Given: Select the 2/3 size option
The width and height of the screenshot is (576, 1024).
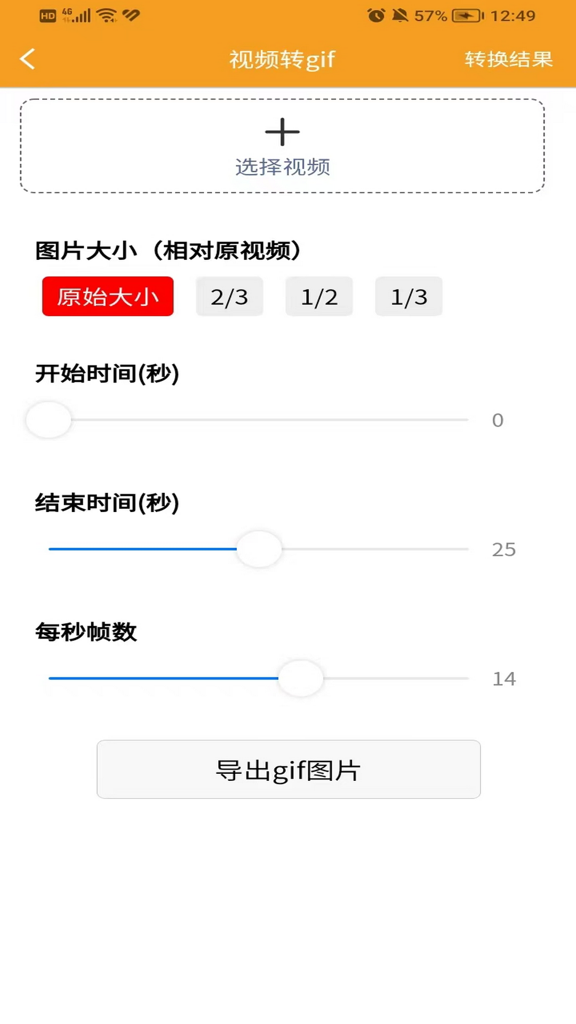Looking at the screenshot, I should pos(229,297).
